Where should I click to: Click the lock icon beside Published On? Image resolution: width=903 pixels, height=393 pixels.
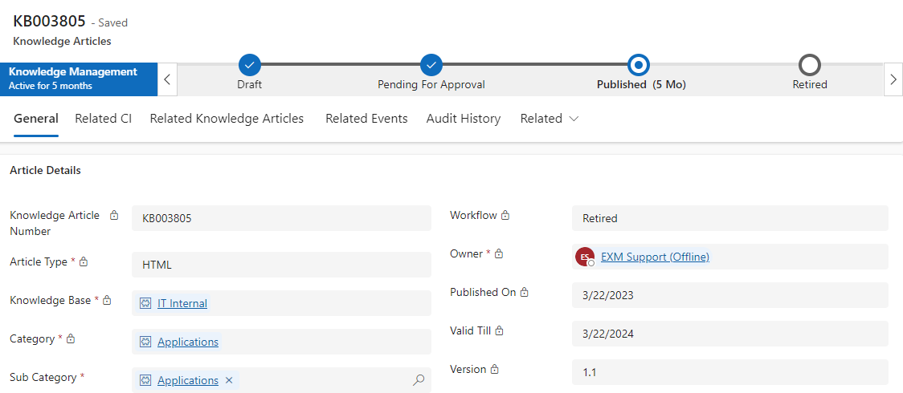[525, 293]
